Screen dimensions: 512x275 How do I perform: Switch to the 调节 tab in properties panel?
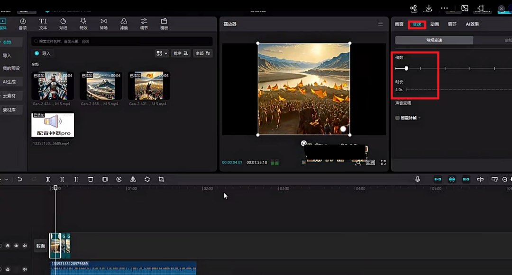coord(452,24)
